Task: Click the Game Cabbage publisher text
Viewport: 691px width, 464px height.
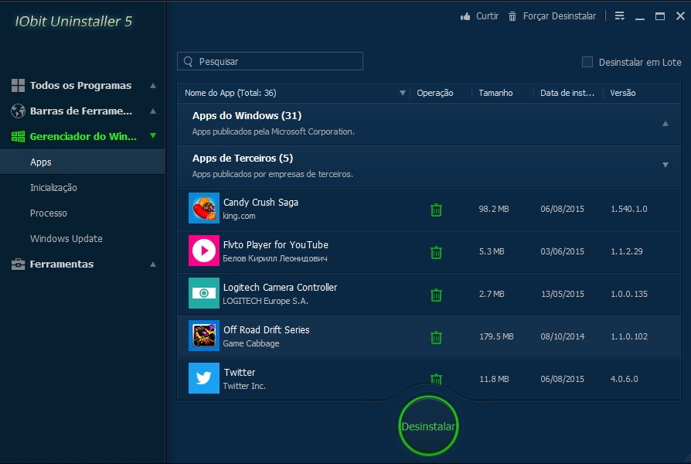Action: 250,343
